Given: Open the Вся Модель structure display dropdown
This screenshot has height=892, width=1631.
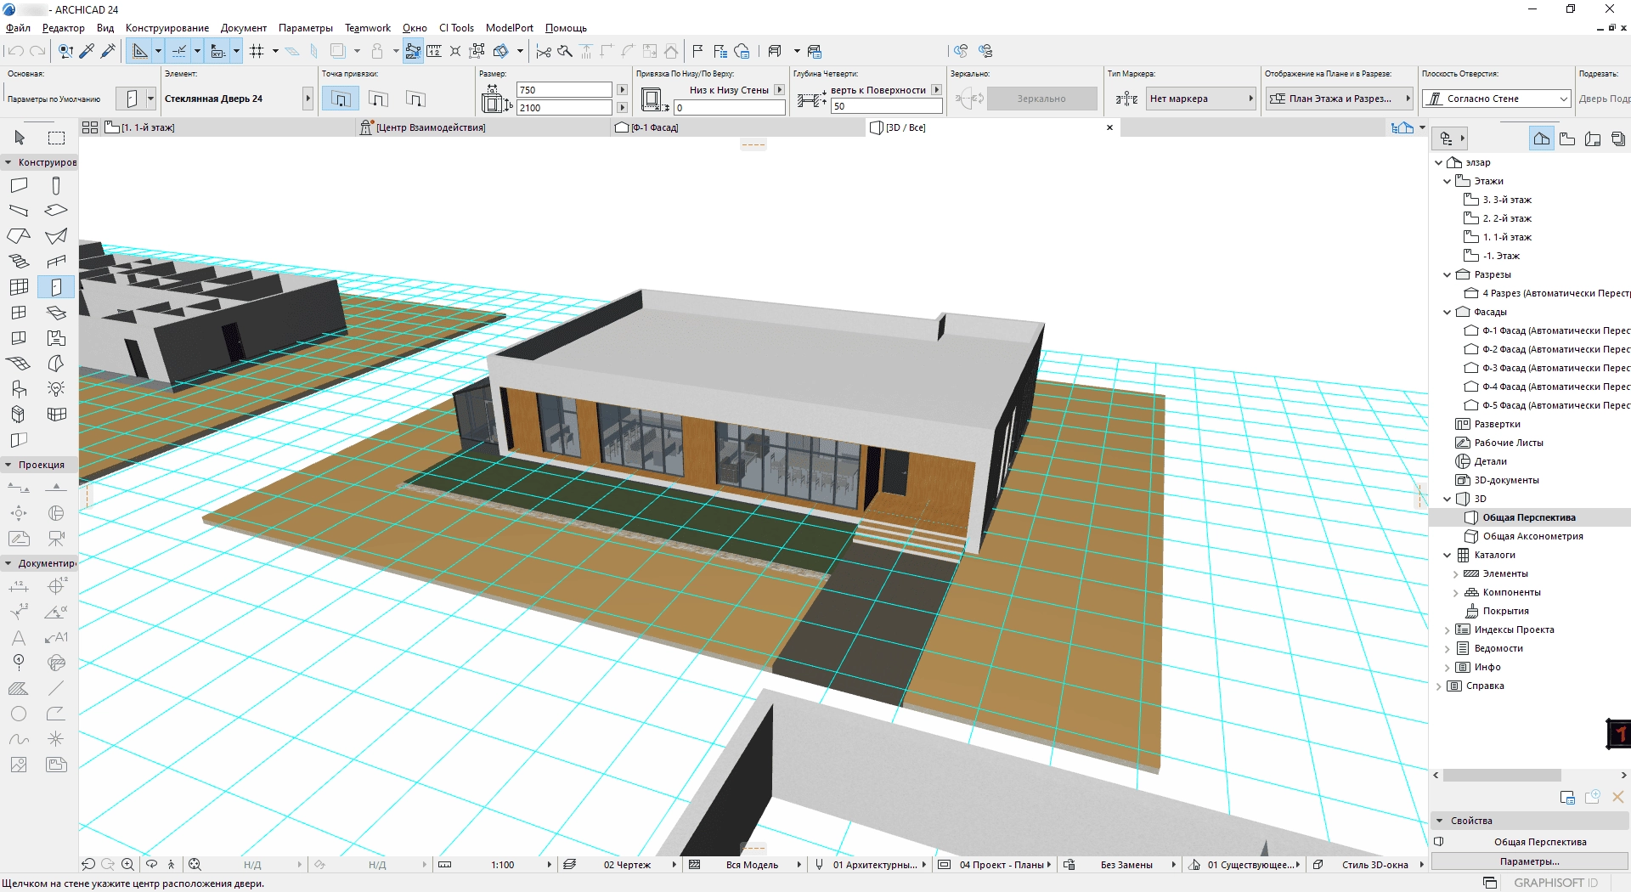Looking at the screenshot, I should click(x=799, y=865).
